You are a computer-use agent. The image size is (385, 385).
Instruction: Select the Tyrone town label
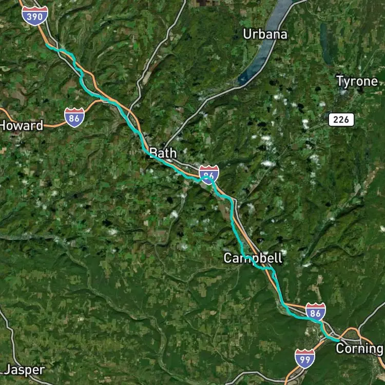357,81
